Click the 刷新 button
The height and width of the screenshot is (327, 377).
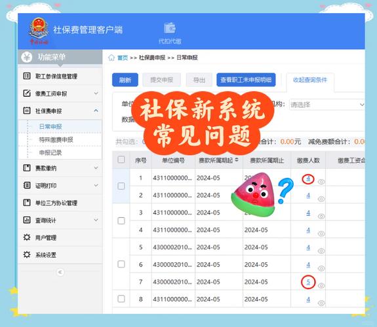point(125,80)
